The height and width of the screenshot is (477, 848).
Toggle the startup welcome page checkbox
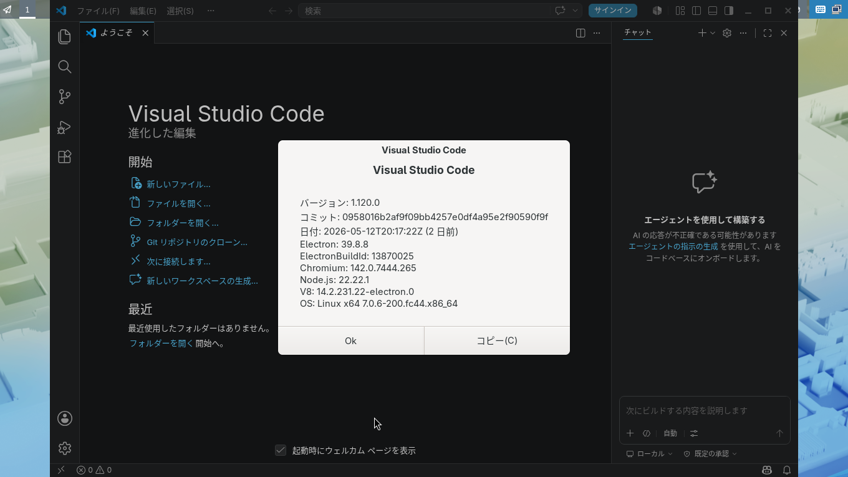click(281, 450)
